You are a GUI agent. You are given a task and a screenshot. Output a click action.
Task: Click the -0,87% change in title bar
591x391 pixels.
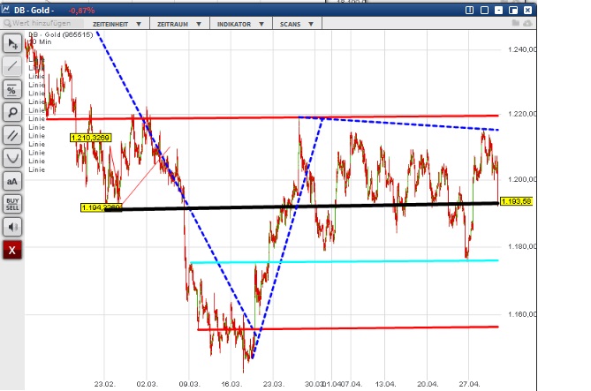(x=81, y=11)
